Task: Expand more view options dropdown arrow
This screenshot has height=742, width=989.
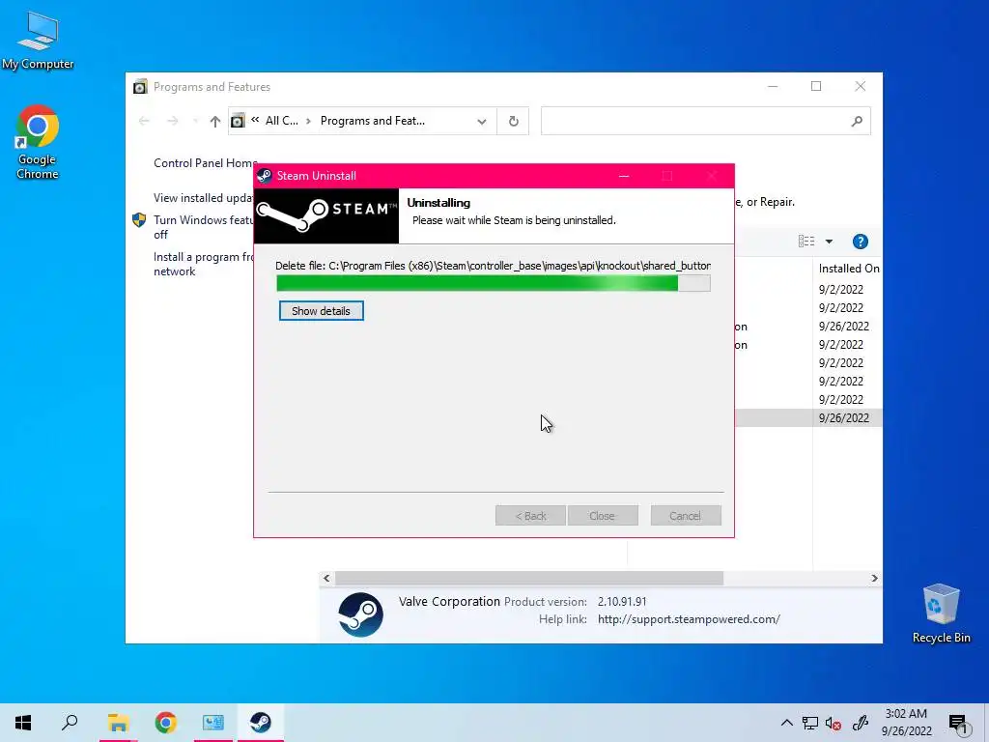Action: 829,242
